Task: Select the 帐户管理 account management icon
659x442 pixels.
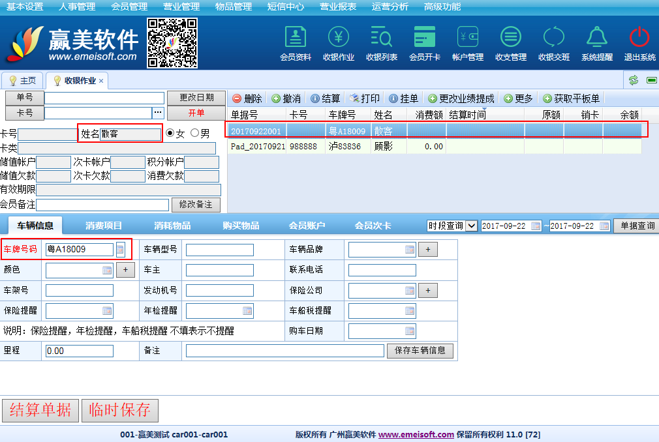Action: point(468,42)
